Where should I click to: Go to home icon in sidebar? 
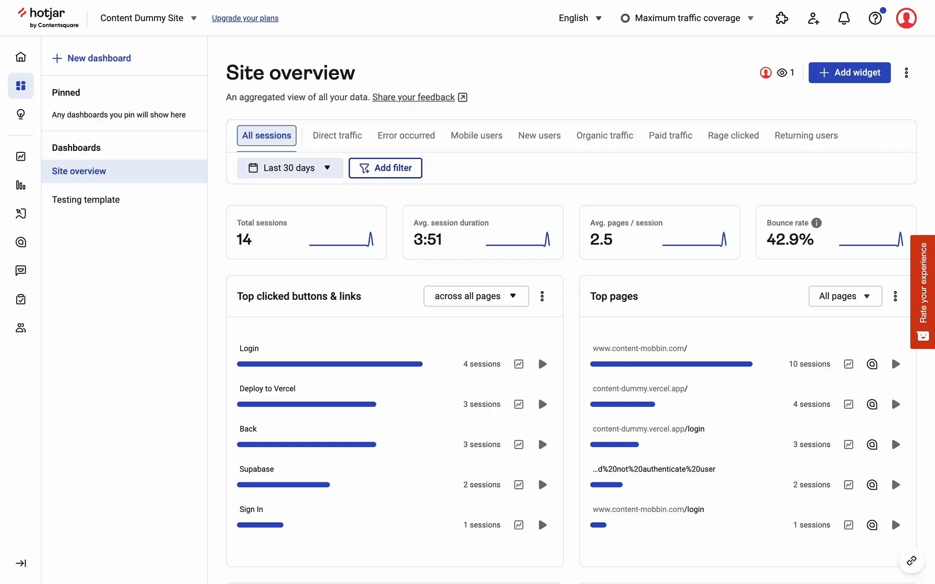(x=20, y=57)
